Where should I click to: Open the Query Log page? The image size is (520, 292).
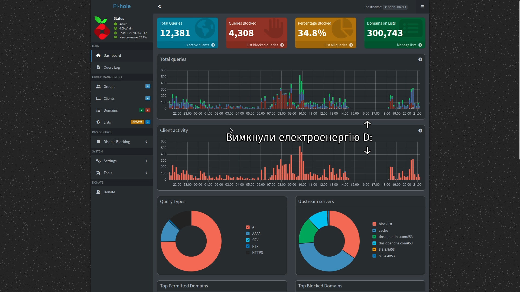click(x=112, y=67)
